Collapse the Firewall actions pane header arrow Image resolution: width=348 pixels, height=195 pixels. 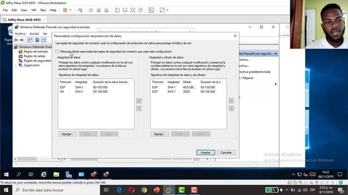(276, 54)
